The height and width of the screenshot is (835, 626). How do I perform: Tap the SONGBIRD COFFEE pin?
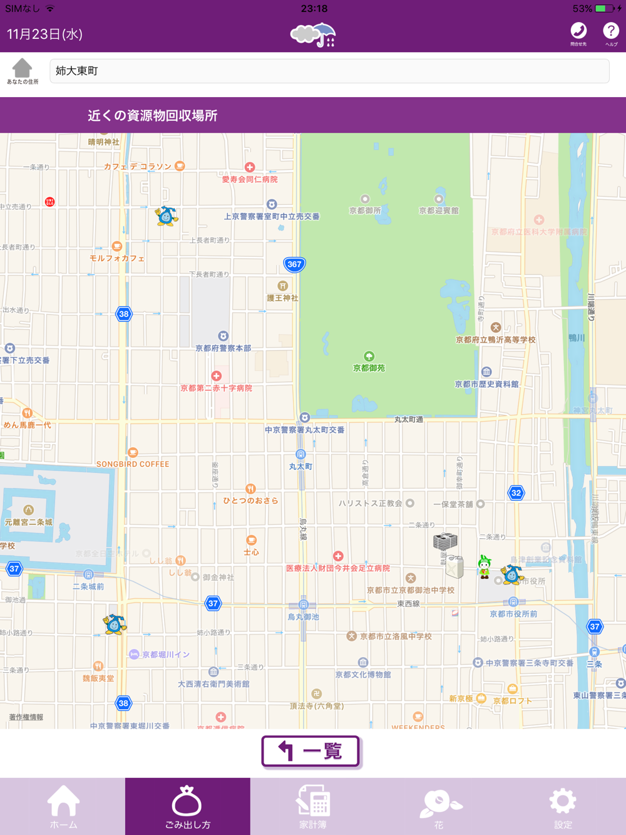[x=133, y=452]
